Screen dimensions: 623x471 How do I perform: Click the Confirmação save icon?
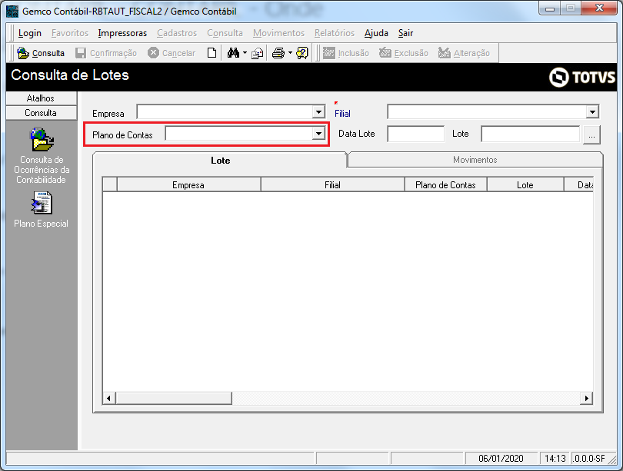[81, 53]
